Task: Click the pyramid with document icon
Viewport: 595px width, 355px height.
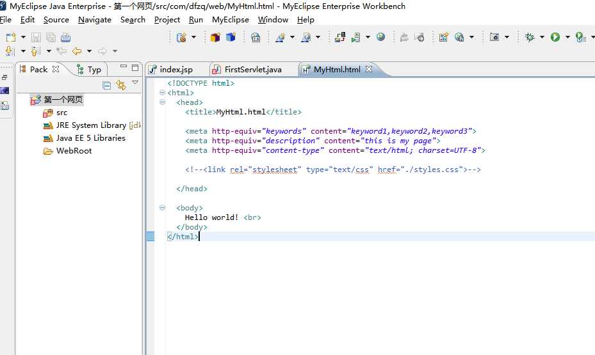Action: pyautogui.click(x=306, y=37)
